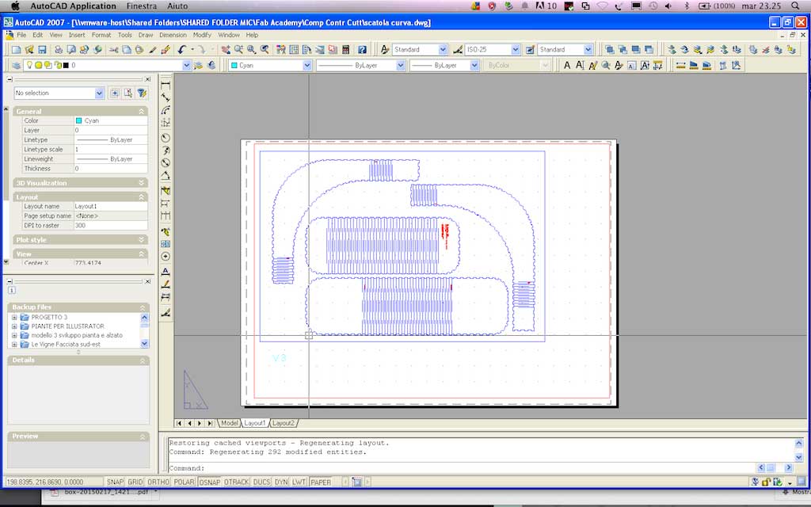
Task: Open the Layer Properties Manager icon
Action: tap(17, 65)
